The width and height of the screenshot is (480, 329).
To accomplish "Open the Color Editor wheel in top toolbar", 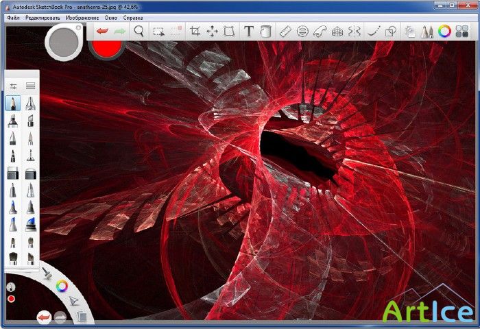I will pos(444,32).
